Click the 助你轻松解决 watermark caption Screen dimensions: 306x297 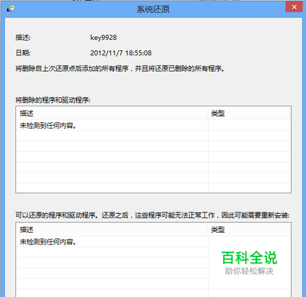[x=249, y=271]
